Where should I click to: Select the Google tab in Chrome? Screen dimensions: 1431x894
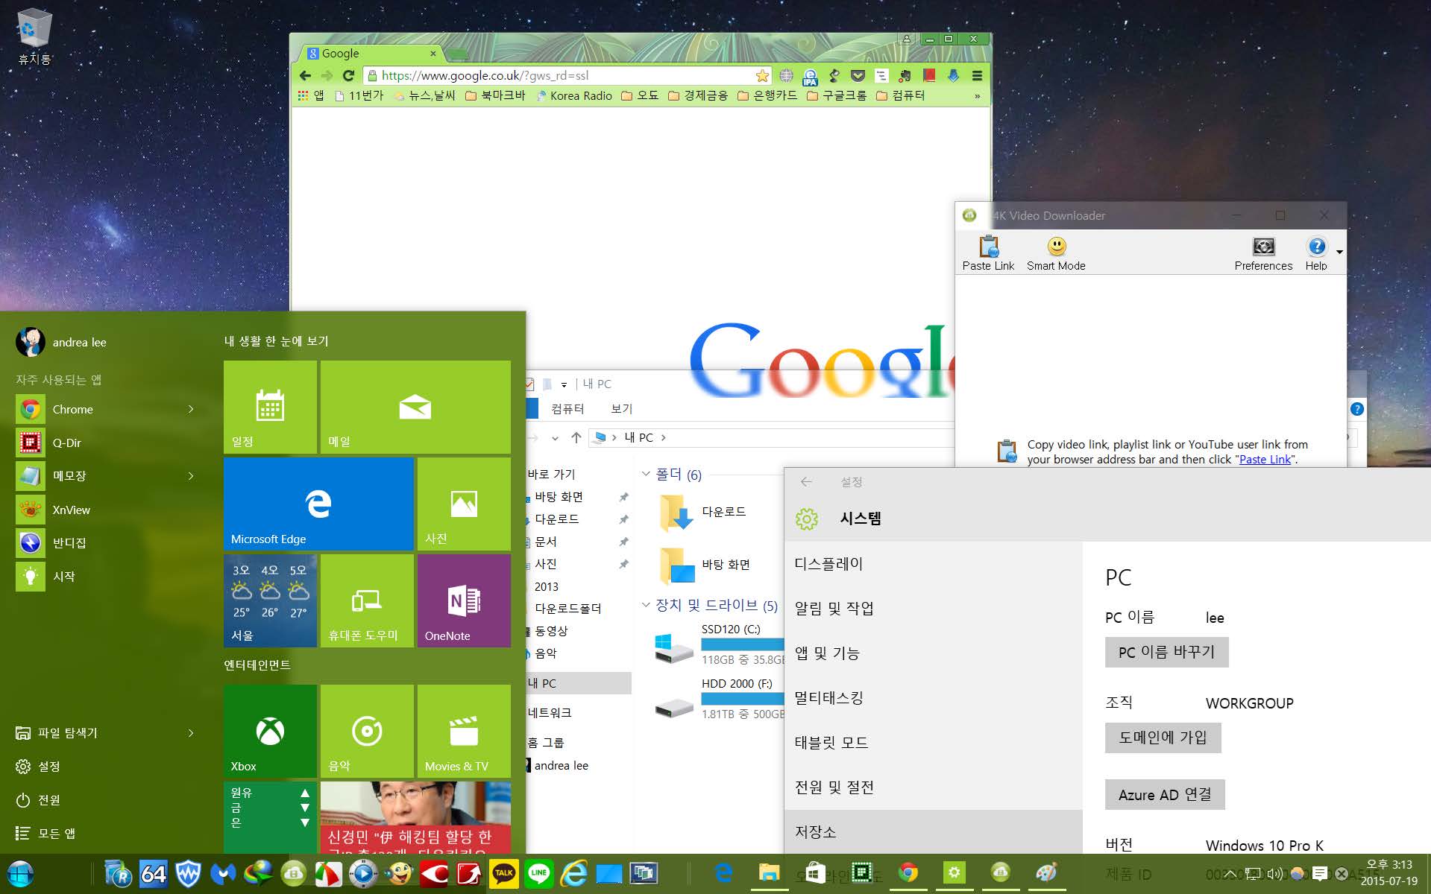tap(371, 54)
